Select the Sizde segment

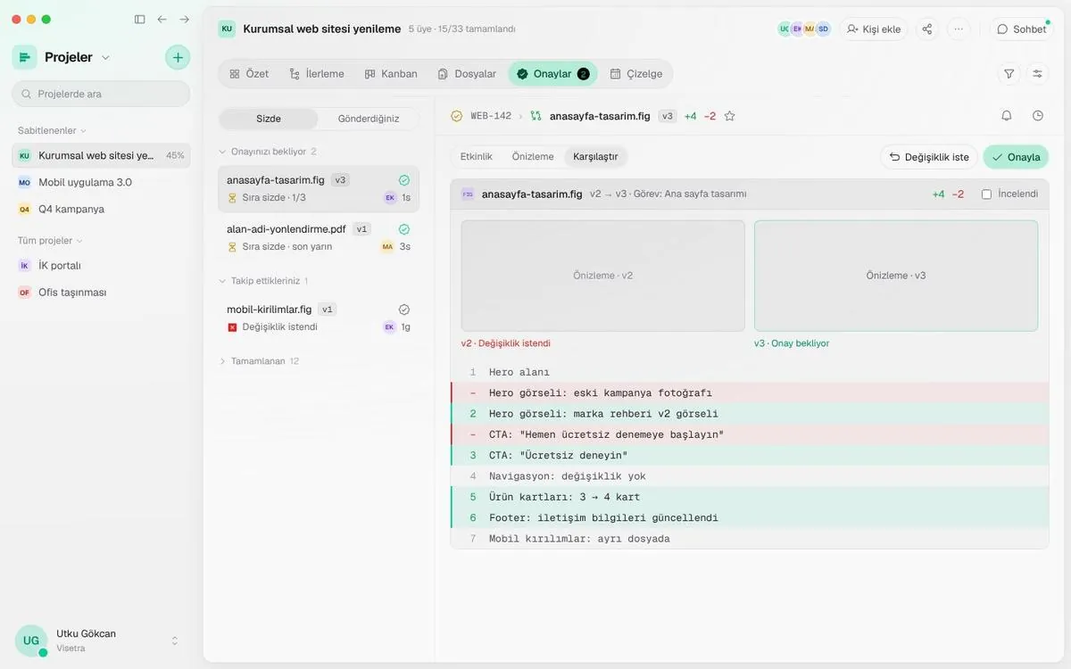269,119
